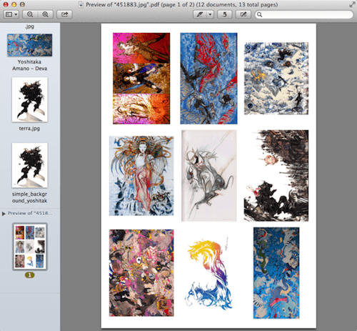Show the Edit toolbar button
Image resolution: width=357 pixels, height=331 pixels.
243,14
